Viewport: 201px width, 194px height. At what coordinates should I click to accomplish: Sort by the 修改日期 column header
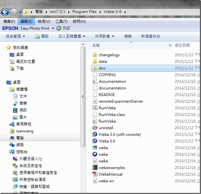tap(182, 45)
